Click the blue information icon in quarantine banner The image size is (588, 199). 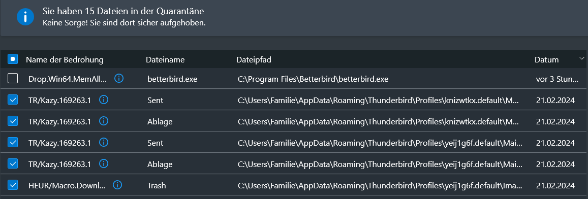point(25,17)
